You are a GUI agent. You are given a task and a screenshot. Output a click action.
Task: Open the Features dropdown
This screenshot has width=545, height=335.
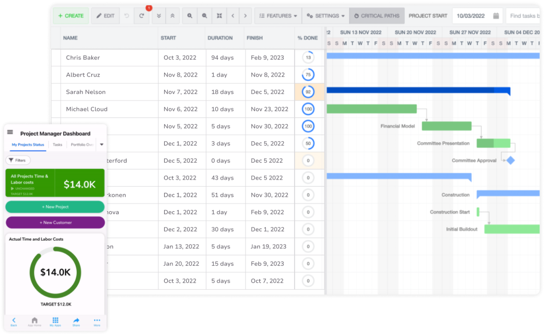pos(277,16)
